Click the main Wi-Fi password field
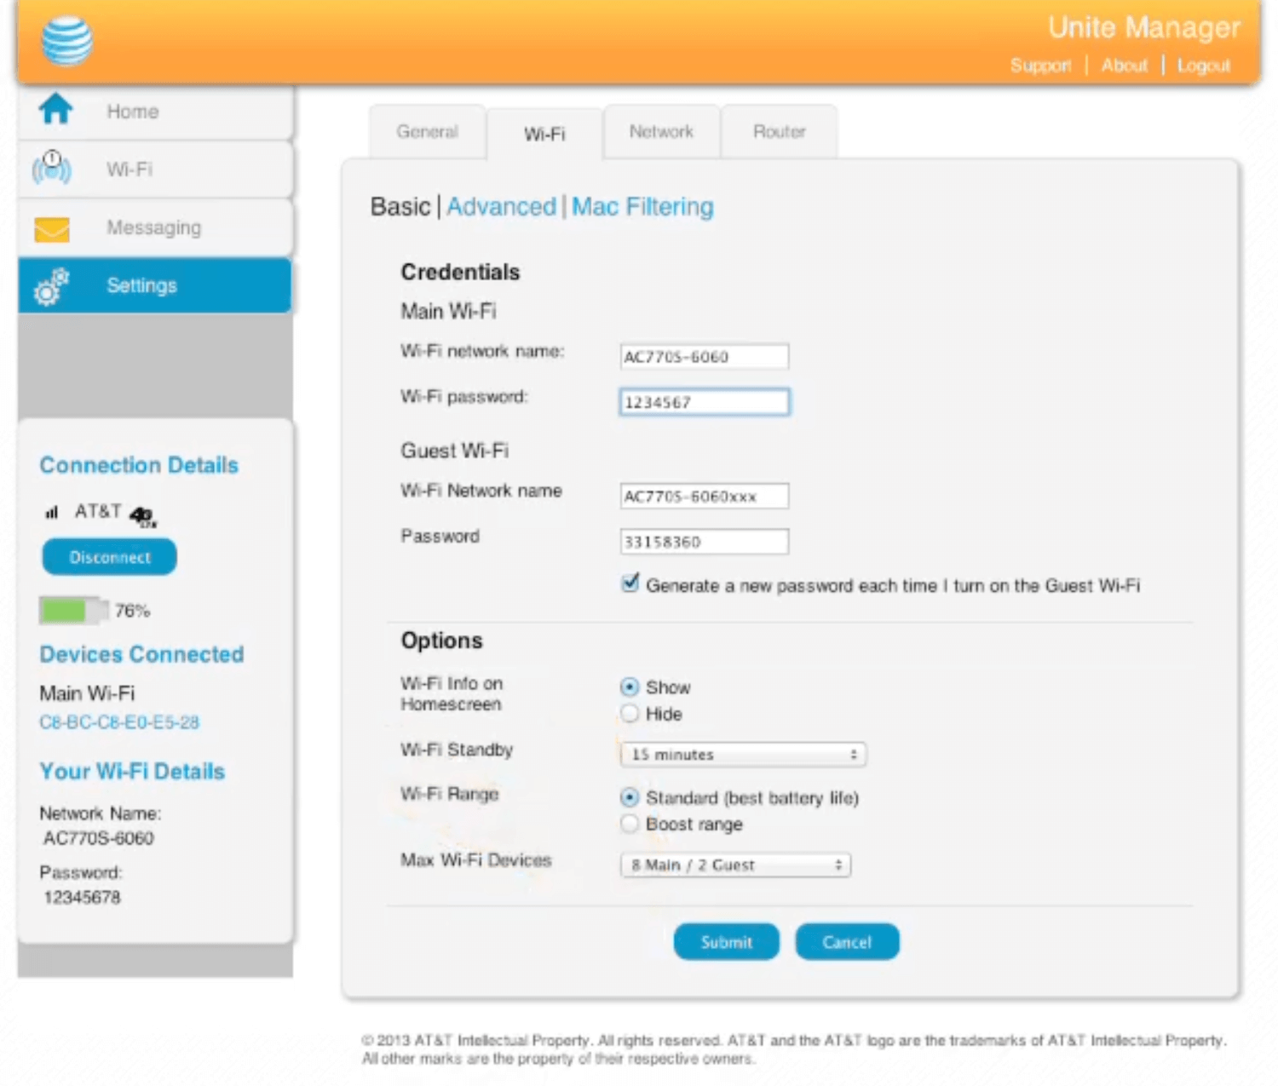 tap(704, 402)
